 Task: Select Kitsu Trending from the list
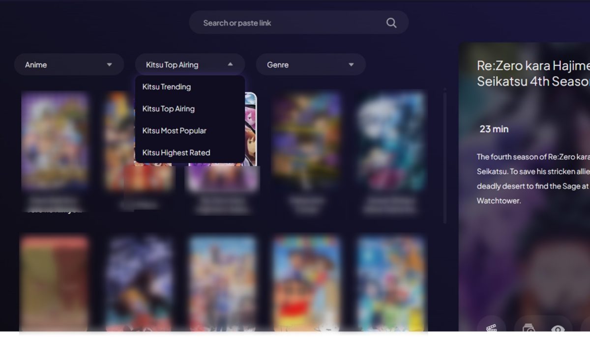pyautogui.click(x=190, y=87)
